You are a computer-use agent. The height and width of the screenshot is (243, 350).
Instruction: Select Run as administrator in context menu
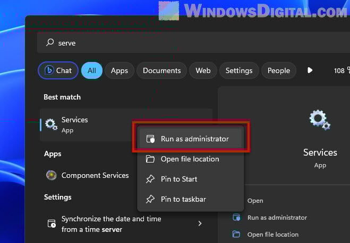[x=194, y=139]
